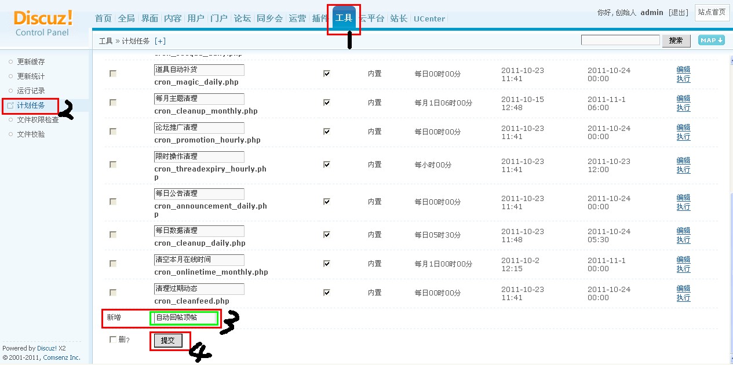Screen dimensions: 733x365
Task: Click 编辑 for the 限时操作清理 task
Action: pyautogui.click(x=683, y=160)
